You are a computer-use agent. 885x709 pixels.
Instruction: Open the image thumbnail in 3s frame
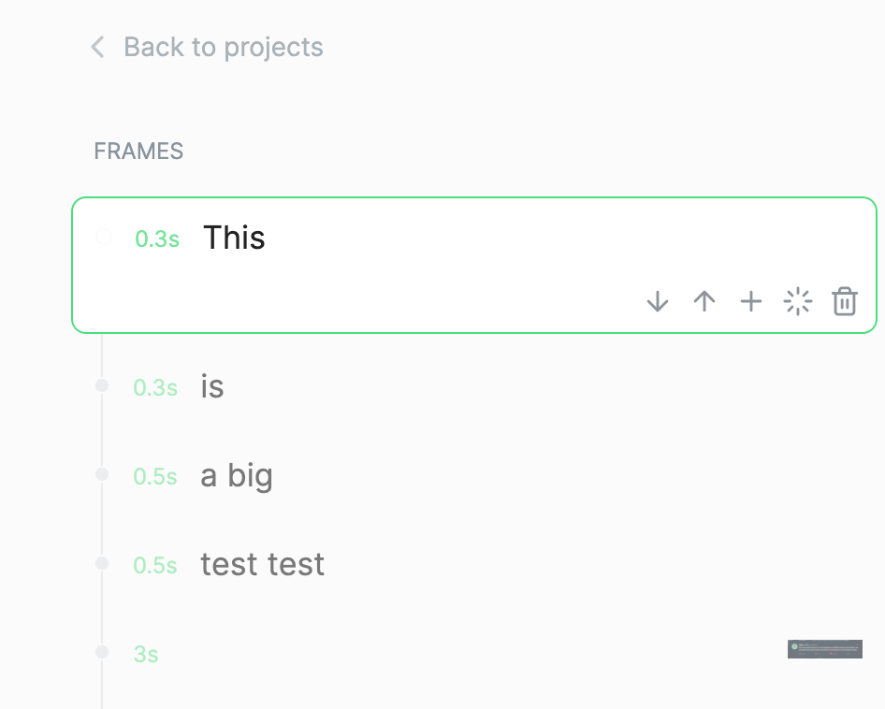pos(824,649)
